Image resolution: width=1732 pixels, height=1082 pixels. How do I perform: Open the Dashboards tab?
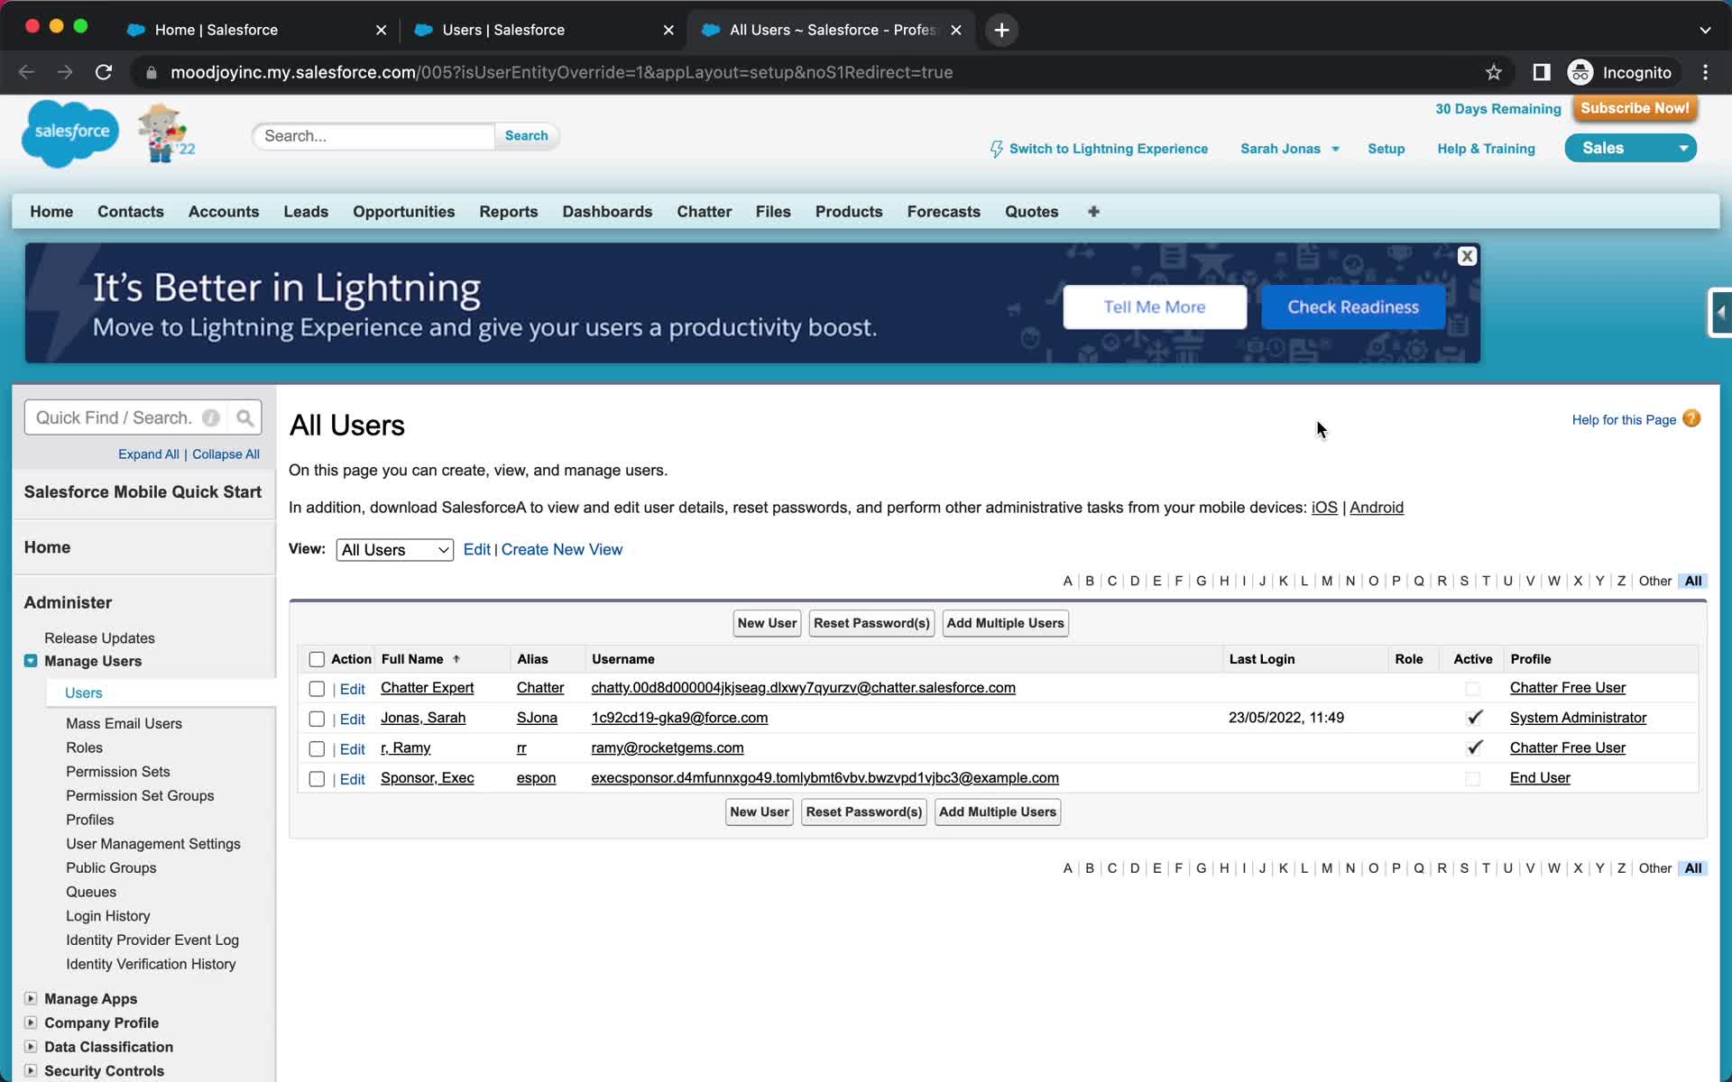tap(607, 211)
